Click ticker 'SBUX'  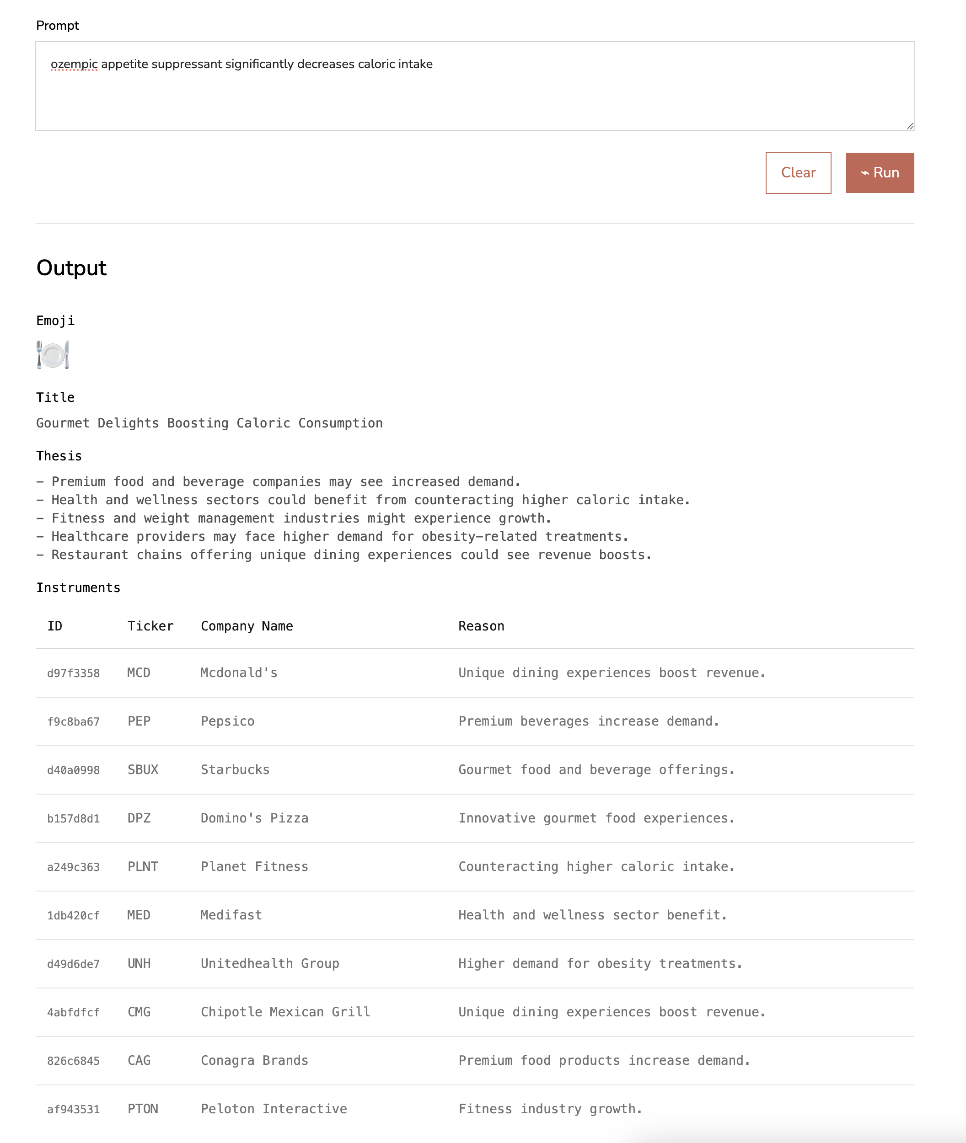click(142, 769)
